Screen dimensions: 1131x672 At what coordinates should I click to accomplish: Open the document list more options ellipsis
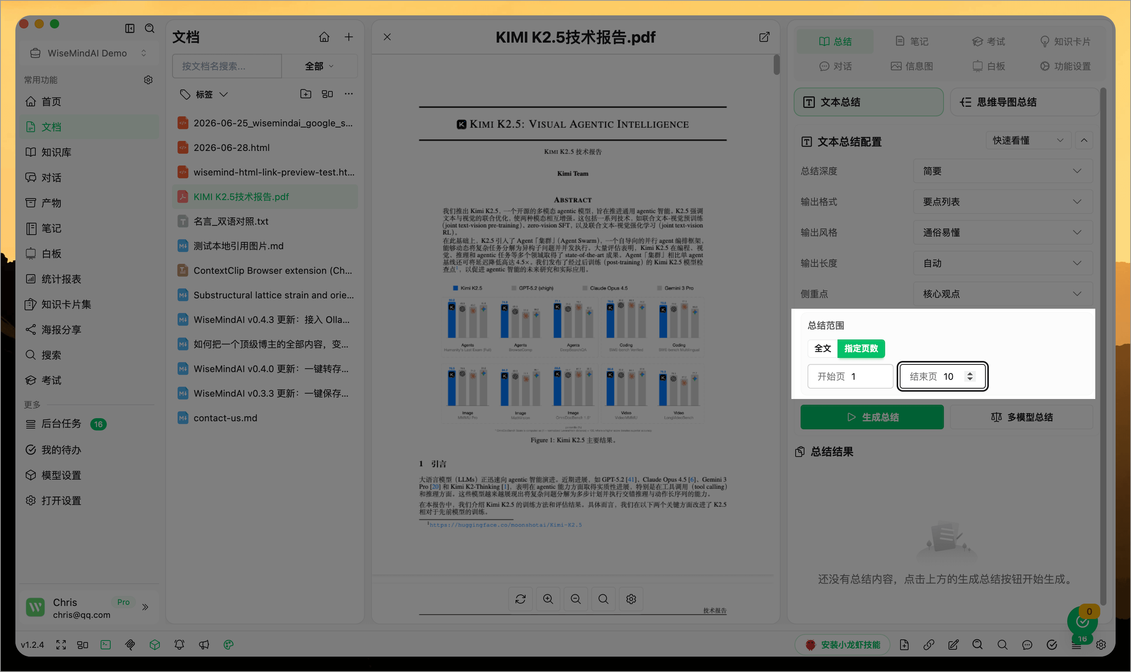click(x=348, y=94)
